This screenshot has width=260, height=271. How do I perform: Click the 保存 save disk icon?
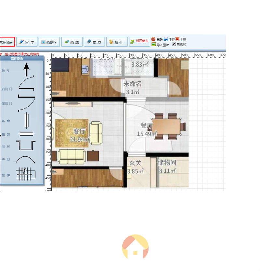pyautogui.click(x=166, y=39)
